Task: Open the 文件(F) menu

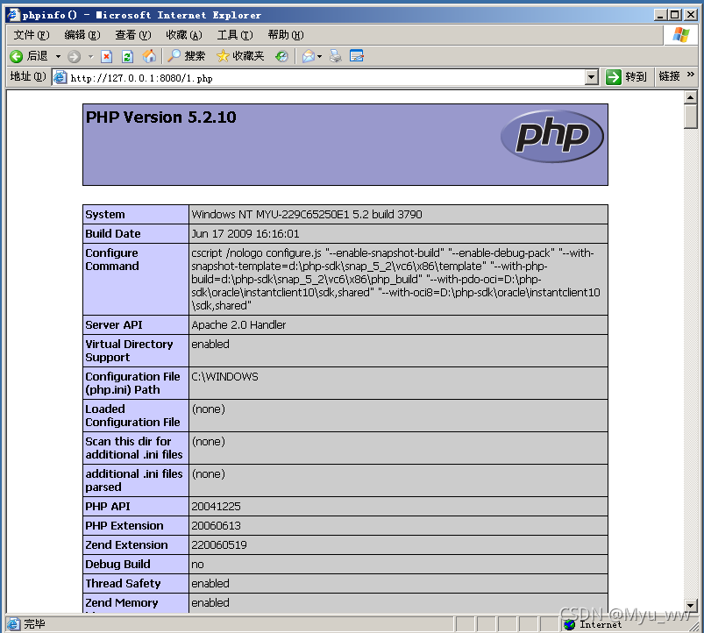Action: point(32,35)
